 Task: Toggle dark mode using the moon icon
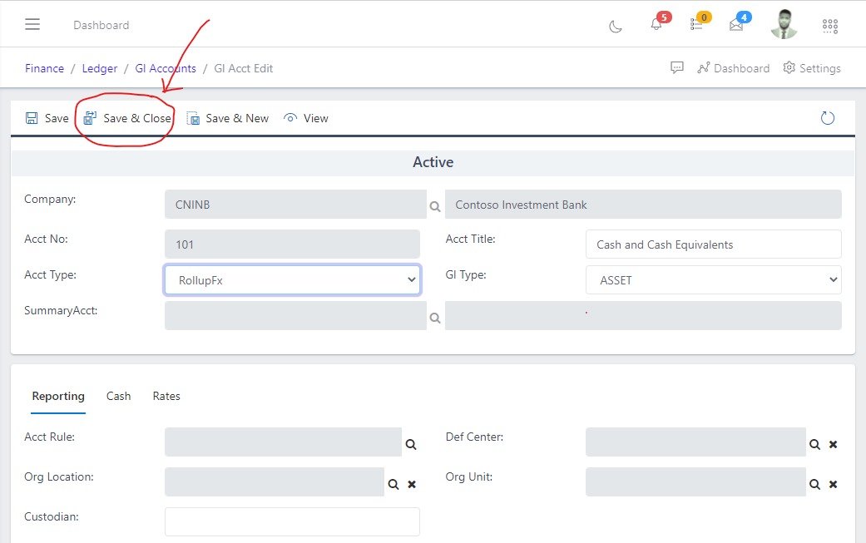pos(615,26)
